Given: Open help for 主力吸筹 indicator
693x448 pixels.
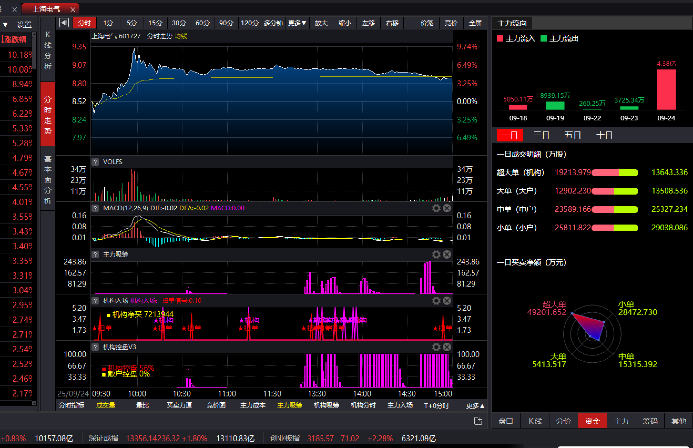Looking at the screenshot, I should click(95, 254).
